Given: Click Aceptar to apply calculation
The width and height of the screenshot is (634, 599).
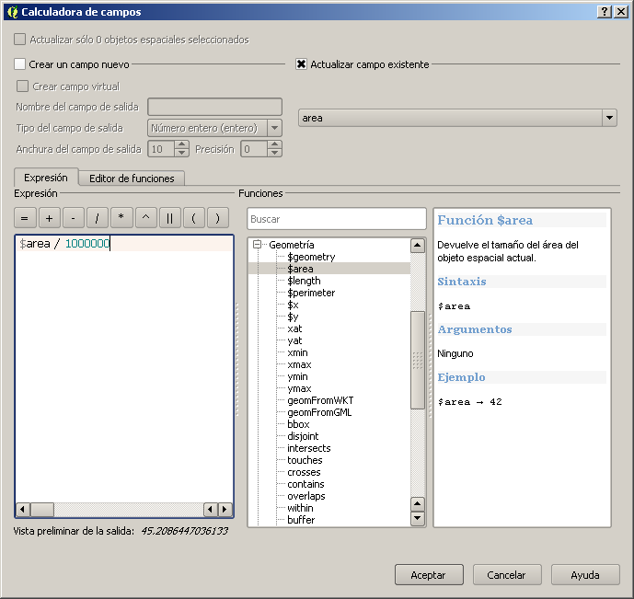Looking at the screenshot, I should click(x=429, y=575).
